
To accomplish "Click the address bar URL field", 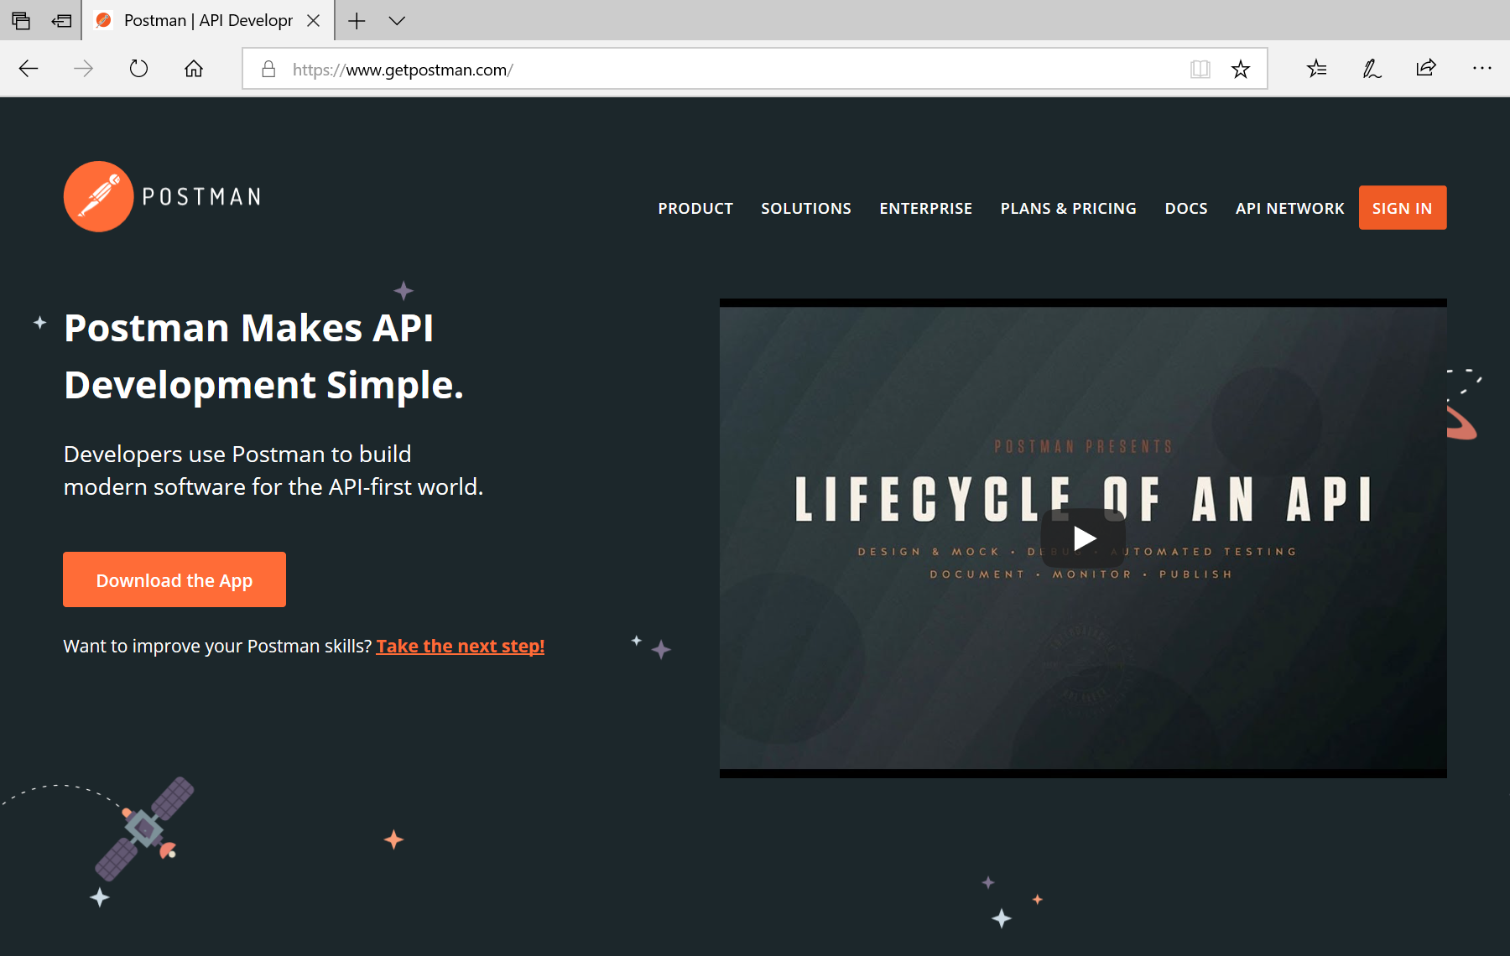I will (721, 70).
